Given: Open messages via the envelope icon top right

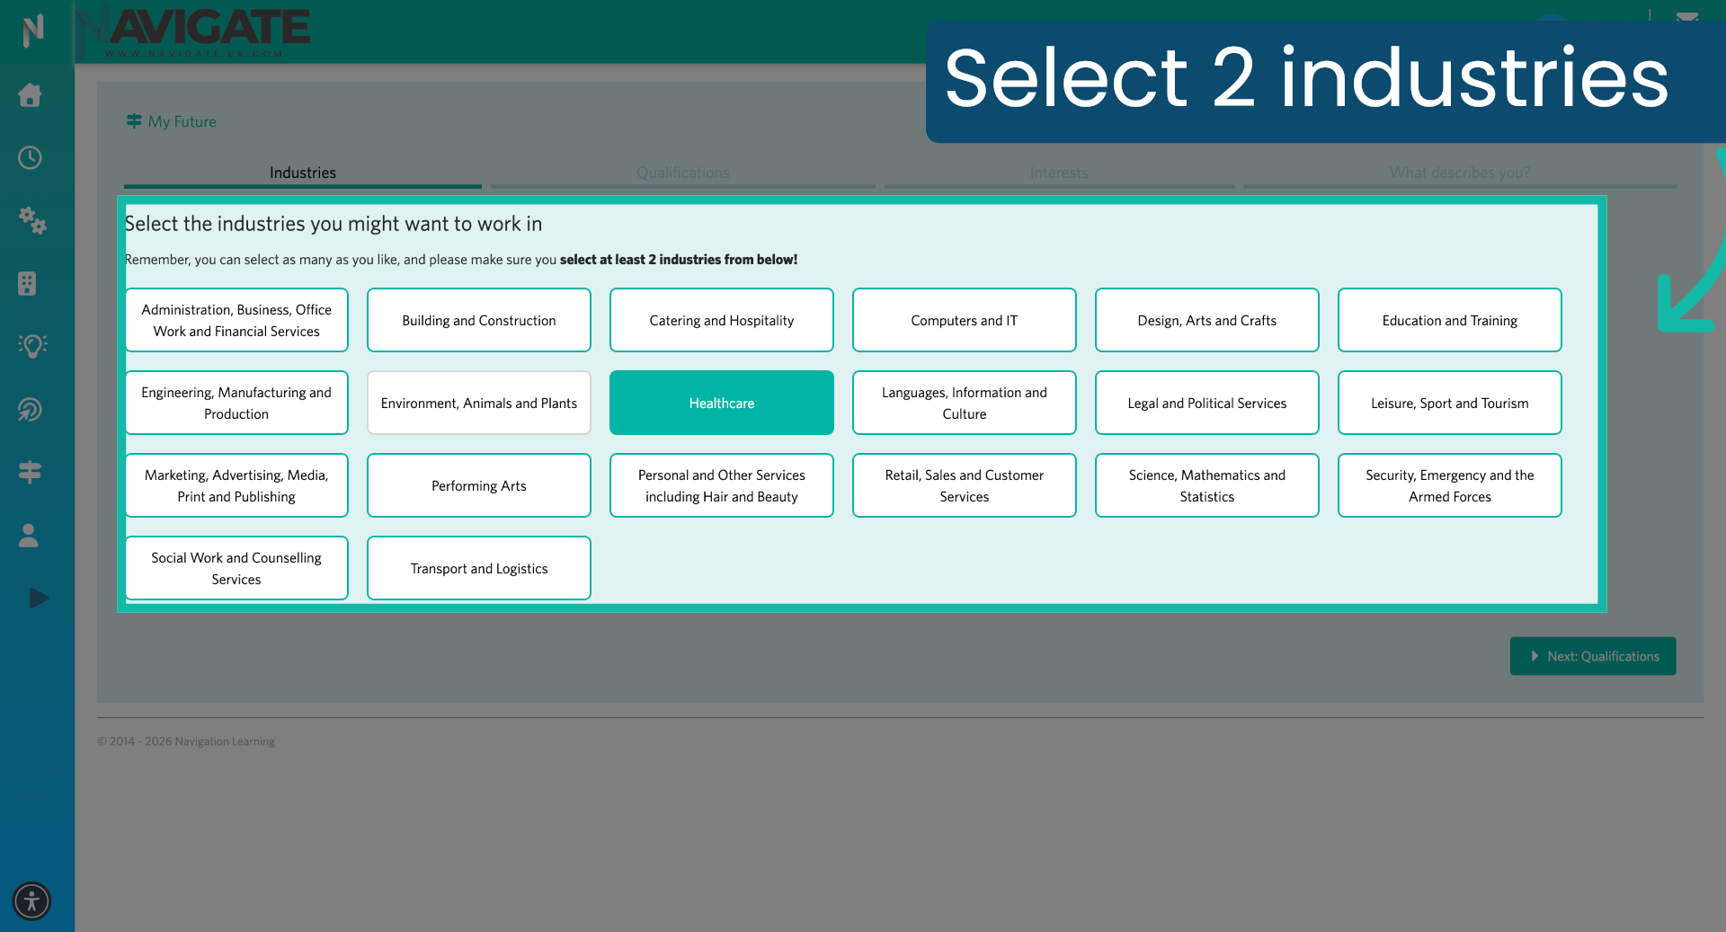Looking at the screenshot, I should tap(1688, 15).
